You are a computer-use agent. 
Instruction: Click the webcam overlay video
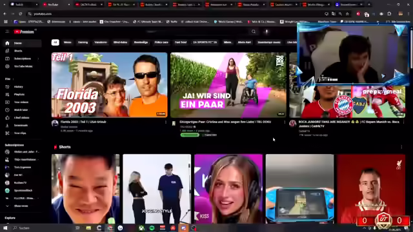pos(354,54)
